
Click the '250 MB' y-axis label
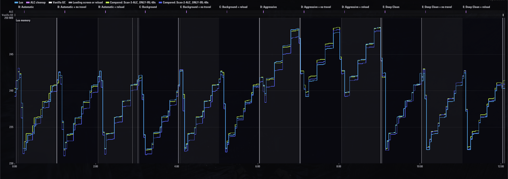(x=9, y=18)
